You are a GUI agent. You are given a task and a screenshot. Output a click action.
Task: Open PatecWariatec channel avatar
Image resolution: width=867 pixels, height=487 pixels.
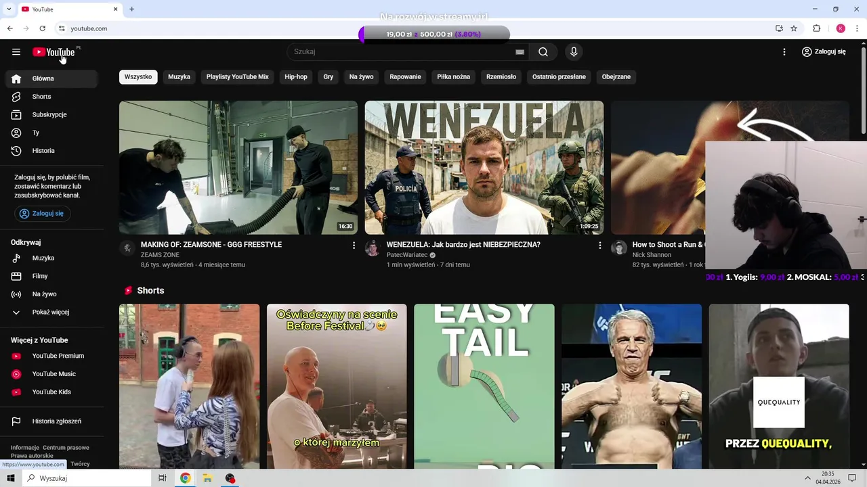(x=373, y=248)
